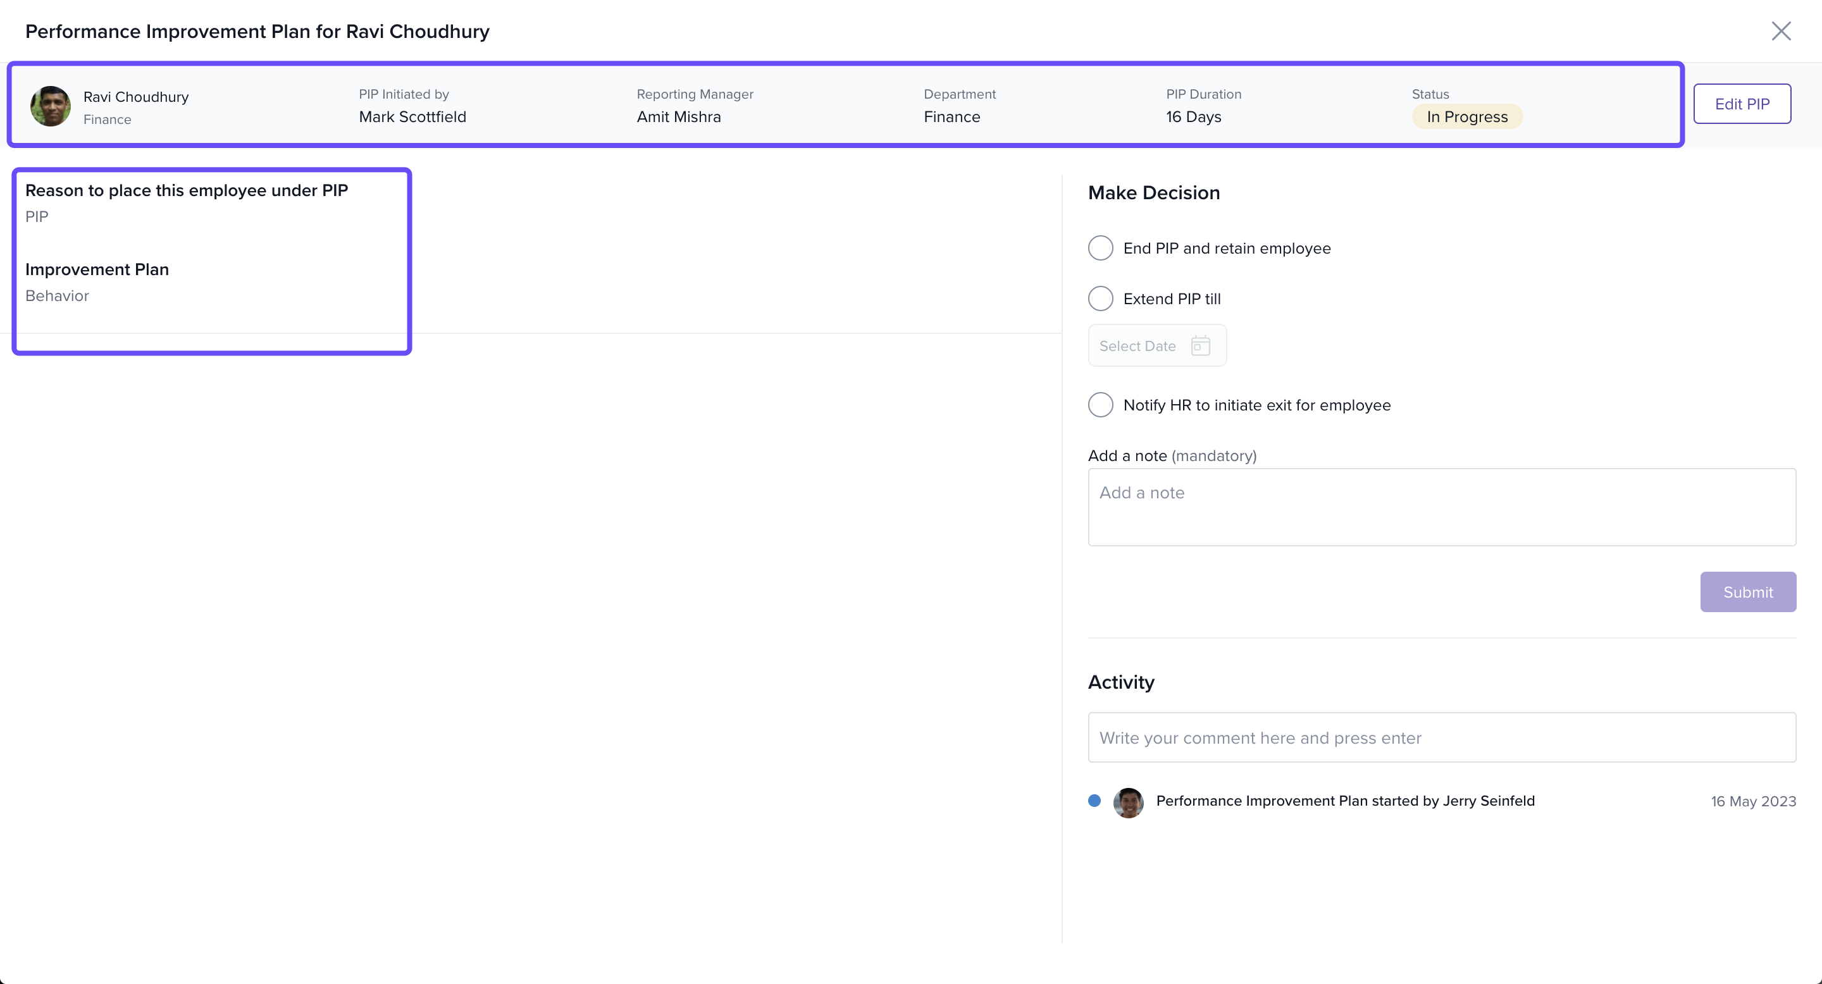Click the 16 May 2023 activity date
Screen dimensions: 1822x984
[x=1752, y=802]
